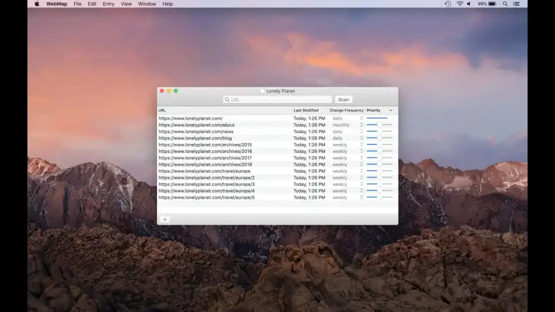Open frequency popup for the /news row
The image size is (555, 312).
pos(361,132)
